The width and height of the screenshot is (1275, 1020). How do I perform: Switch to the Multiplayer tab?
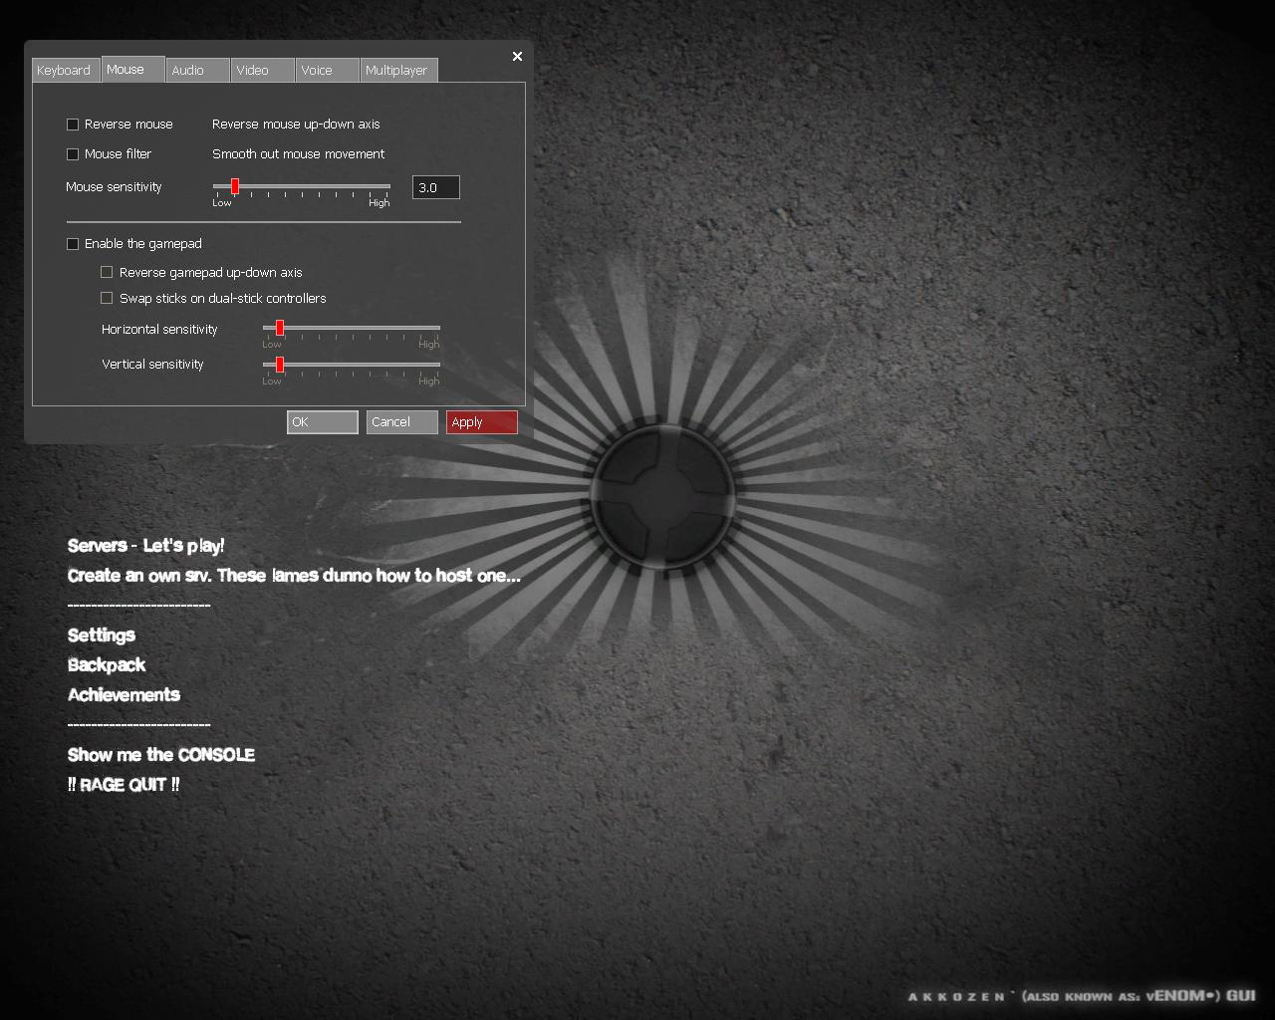397,70
